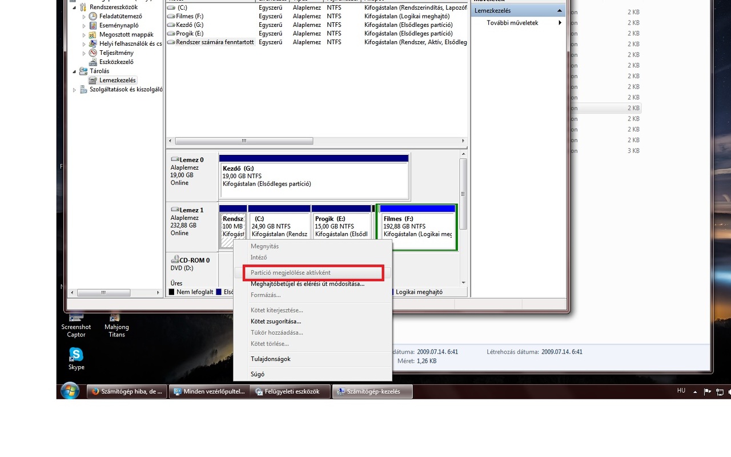
Task: Open the További műveletek submenu arrow
Action: pos(560,23)
